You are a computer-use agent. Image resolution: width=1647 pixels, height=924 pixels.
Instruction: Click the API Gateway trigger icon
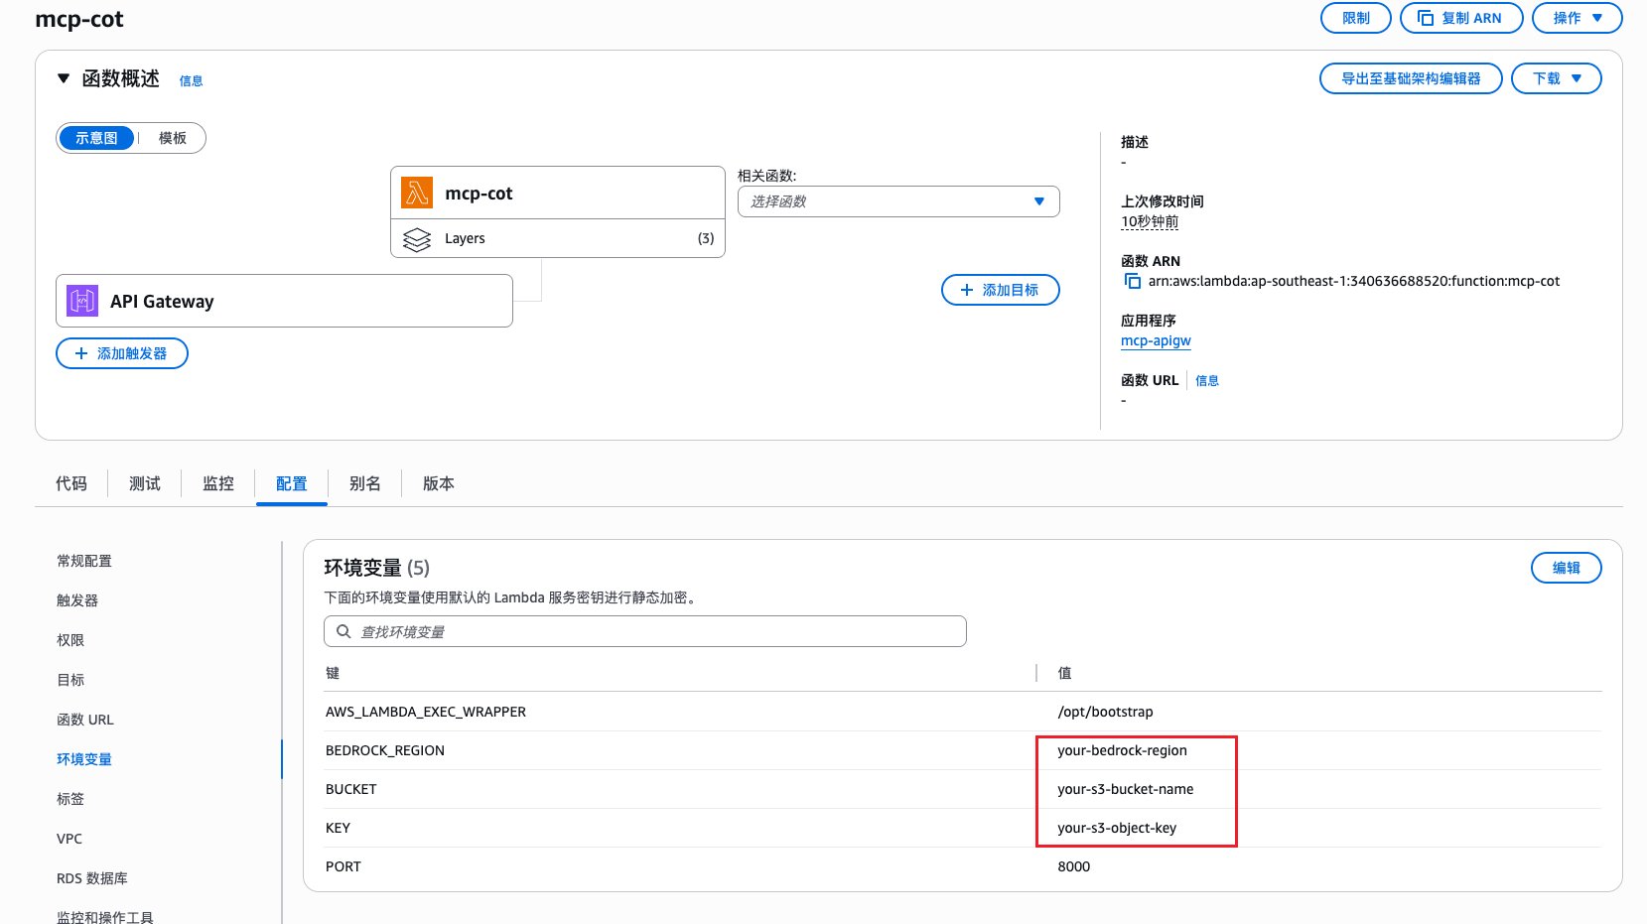click(x=82, y=301)
